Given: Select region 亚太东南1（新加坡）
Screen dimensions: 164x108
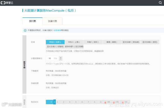Looking at the screenshot, I should click(x=131, y=42).
